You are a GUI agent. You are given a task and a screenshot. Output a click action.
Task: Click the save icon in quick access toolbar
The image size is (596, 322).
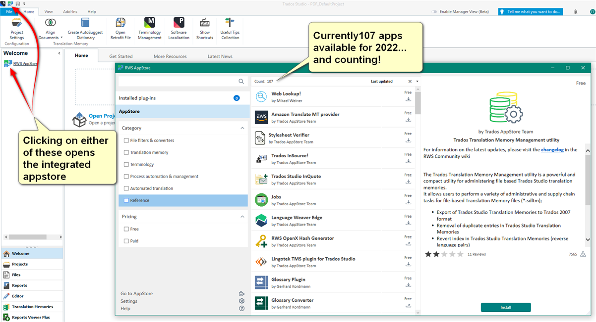tap(18, 3)
